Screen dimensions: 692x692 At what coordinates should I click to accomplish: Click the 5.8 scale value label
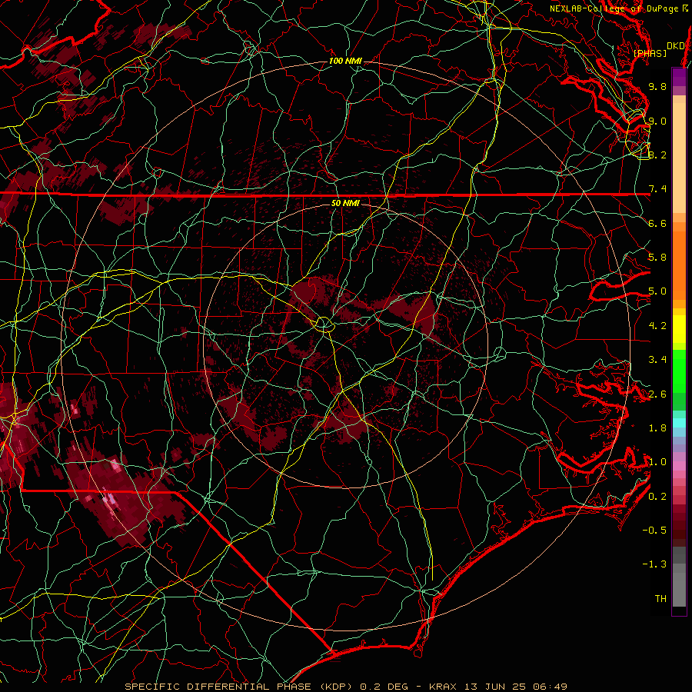(657, 258)
